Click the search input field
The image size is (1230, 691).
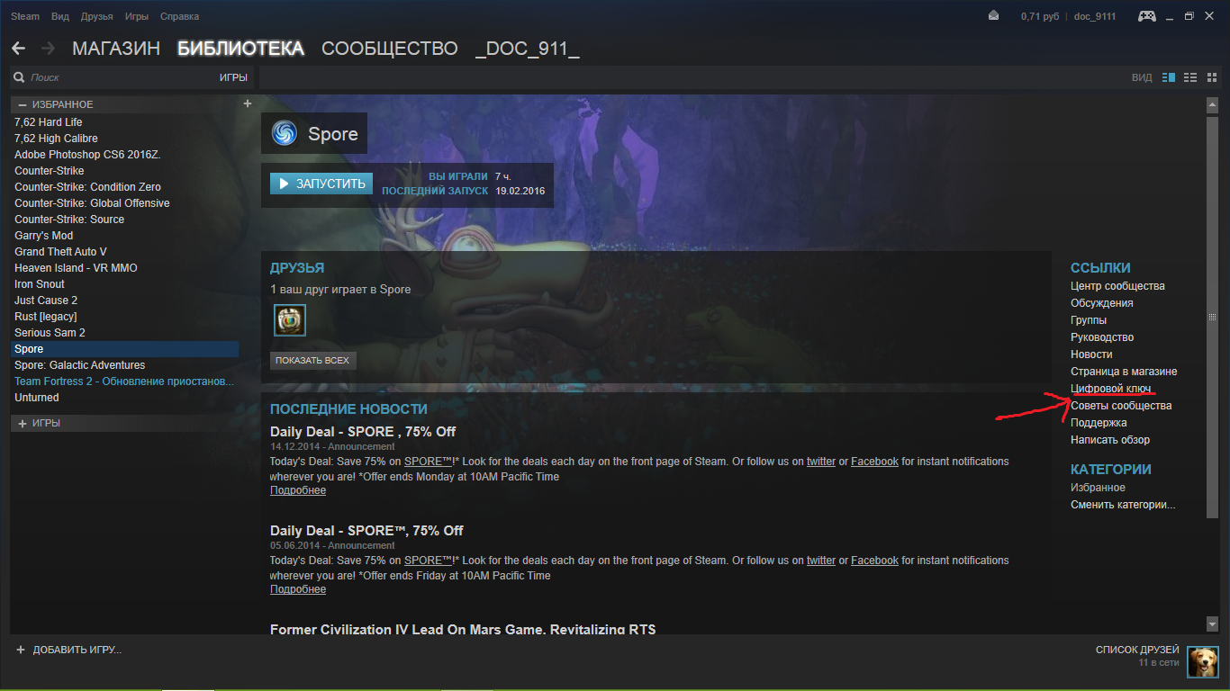click(x=122, y=78)
